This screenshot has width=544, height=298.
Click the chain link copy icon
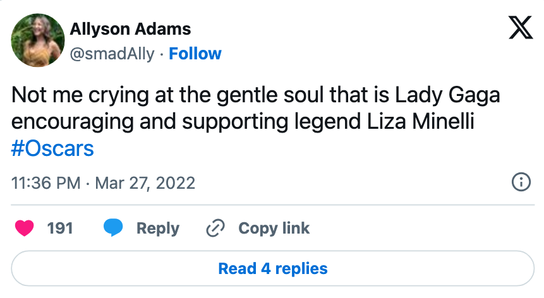[x=216, y=228]
